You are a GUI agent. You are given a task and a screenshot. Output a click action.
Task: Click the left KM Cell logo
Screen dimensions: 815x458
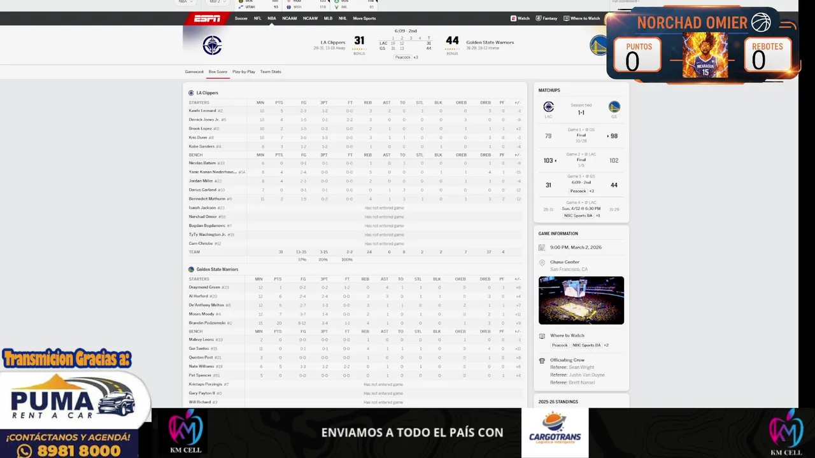185,431
